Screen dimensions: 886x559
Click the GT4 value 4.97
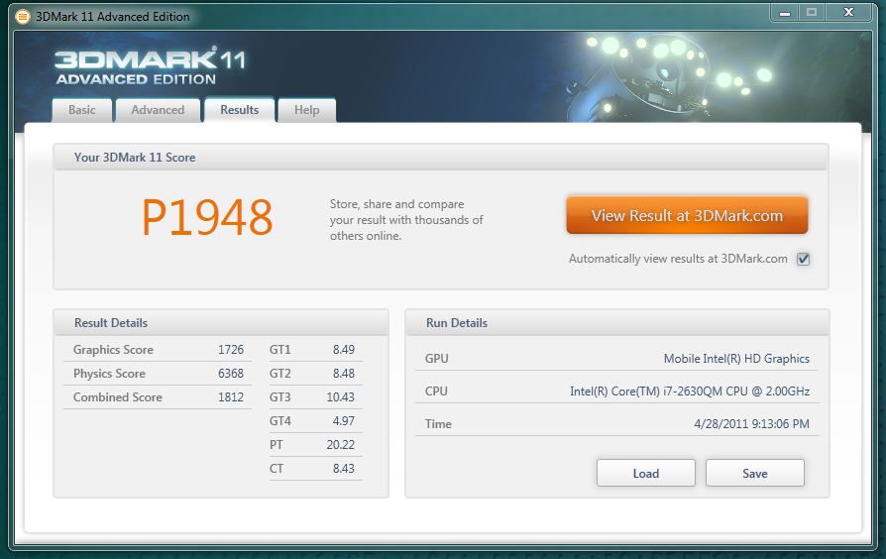click(x=344, y=421)
